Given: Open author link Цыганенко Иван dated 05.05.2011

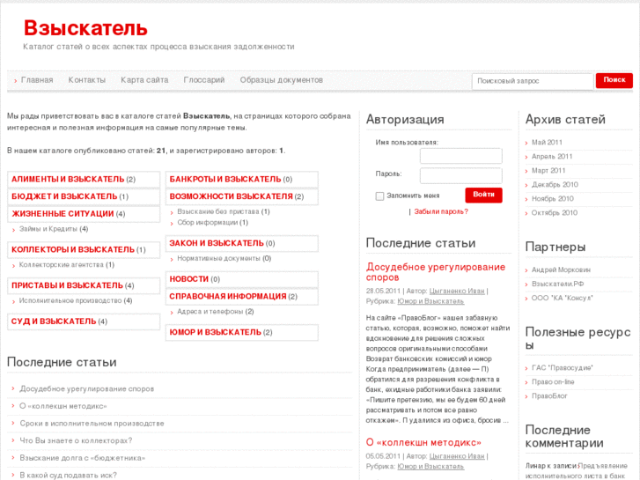Looking at the screenshot, I should [x=457, y=456].
